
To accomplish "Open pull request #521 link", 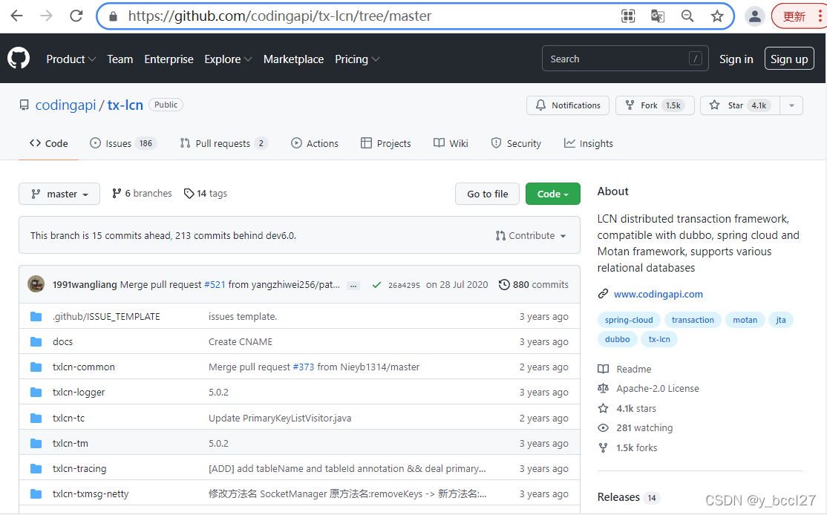I will (x=215, y=285).
